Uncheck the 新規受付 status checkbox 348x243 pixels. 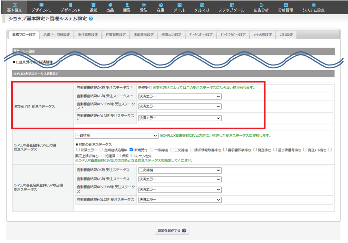[x=132, y=149]
